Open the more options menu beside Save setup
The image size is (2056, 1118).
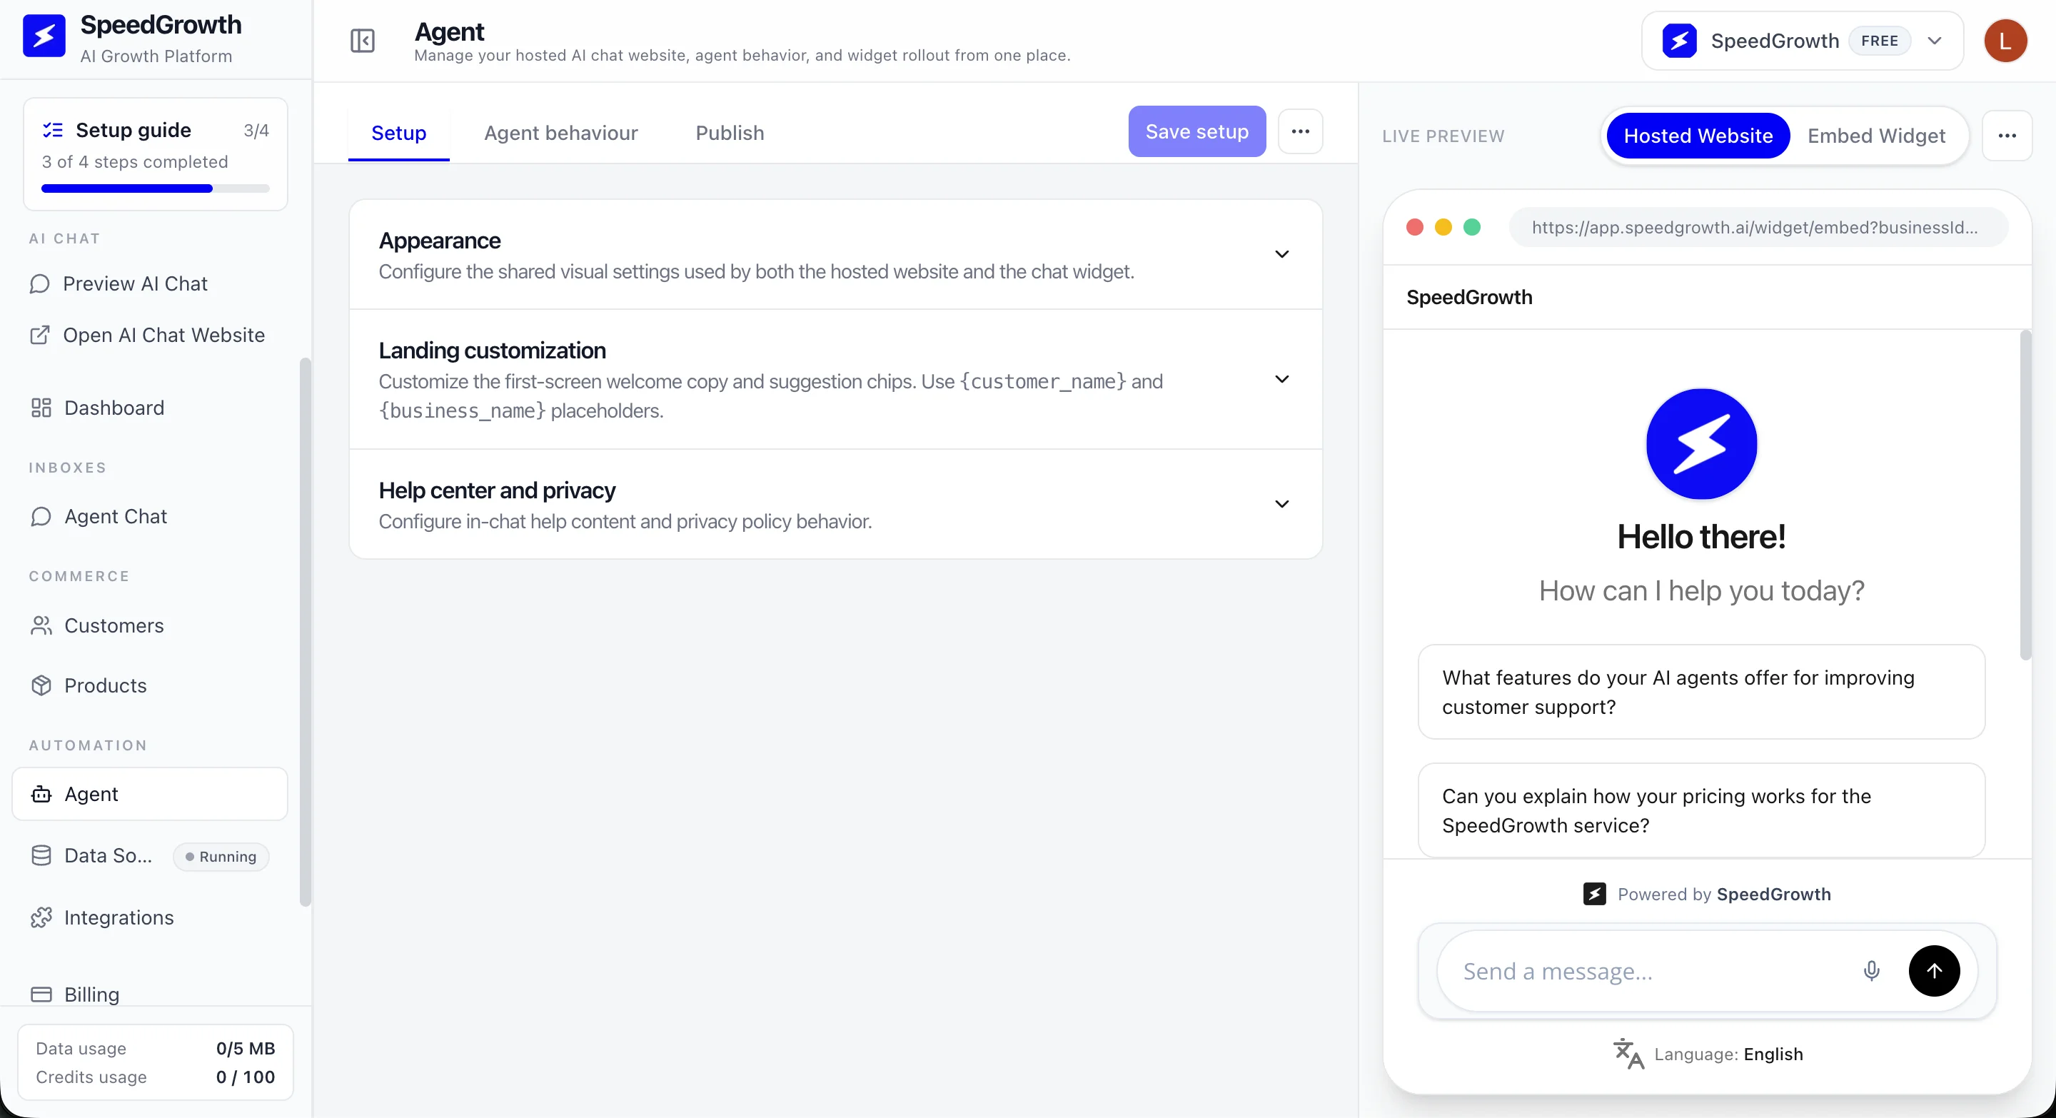point(1300,131)
